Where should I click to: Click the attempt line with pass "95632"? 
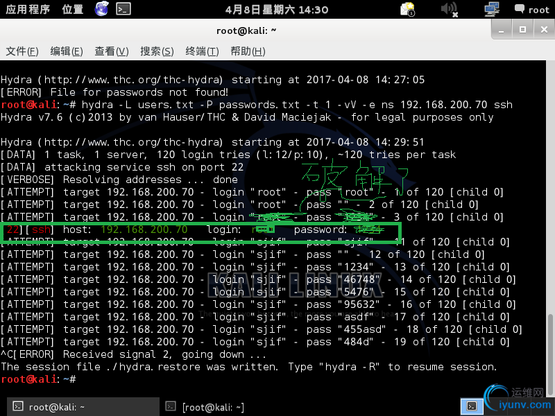(x=258, y=304)
